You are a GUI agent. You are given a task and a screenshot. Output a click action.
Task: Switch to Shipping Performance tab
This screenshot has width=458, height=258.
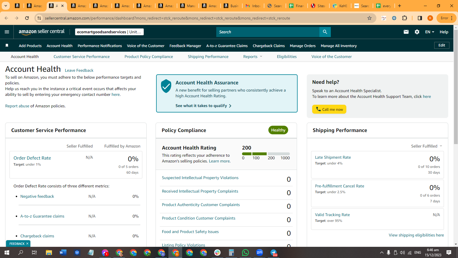pyautogui.click(x=208, y=57)
